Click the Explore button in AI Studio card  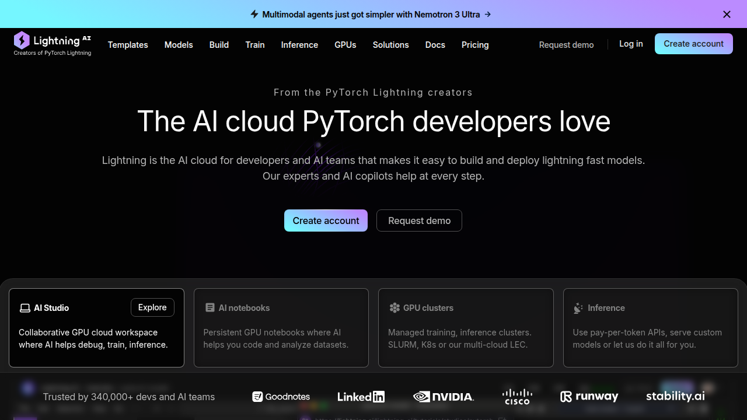(x=152, y=307)
